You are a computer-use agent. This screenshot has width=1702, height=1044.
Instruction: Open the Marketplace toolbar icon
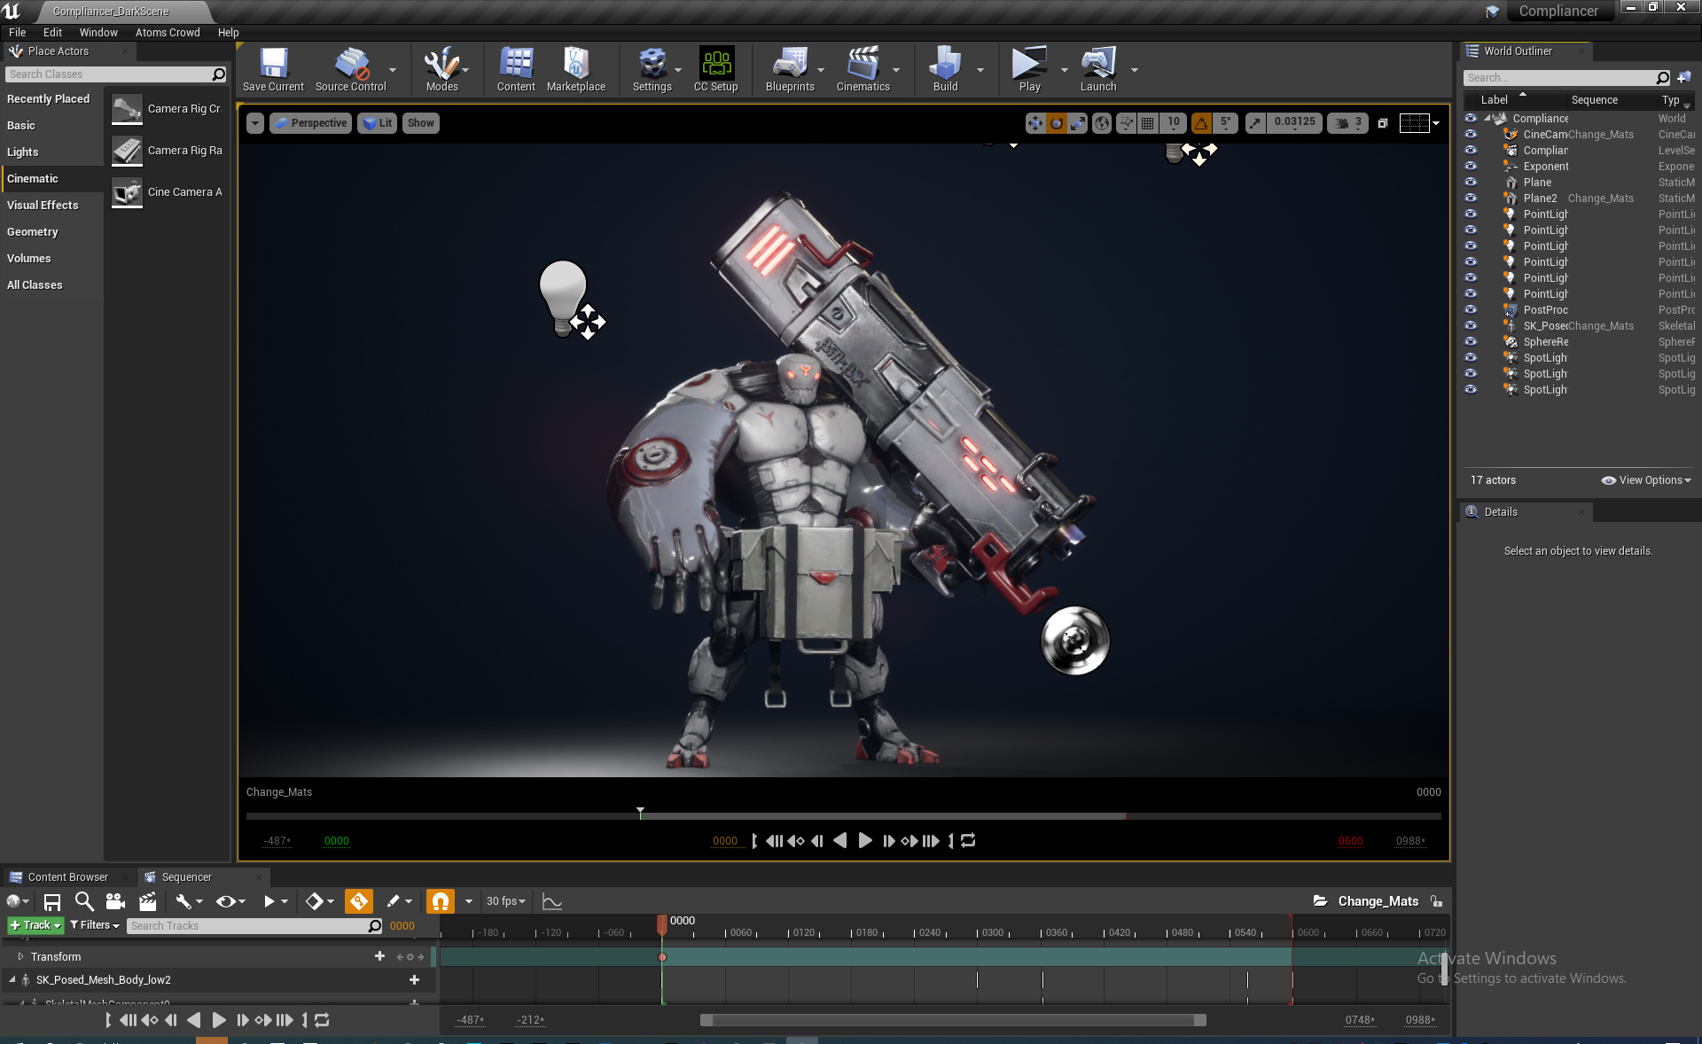coord(575,69)
